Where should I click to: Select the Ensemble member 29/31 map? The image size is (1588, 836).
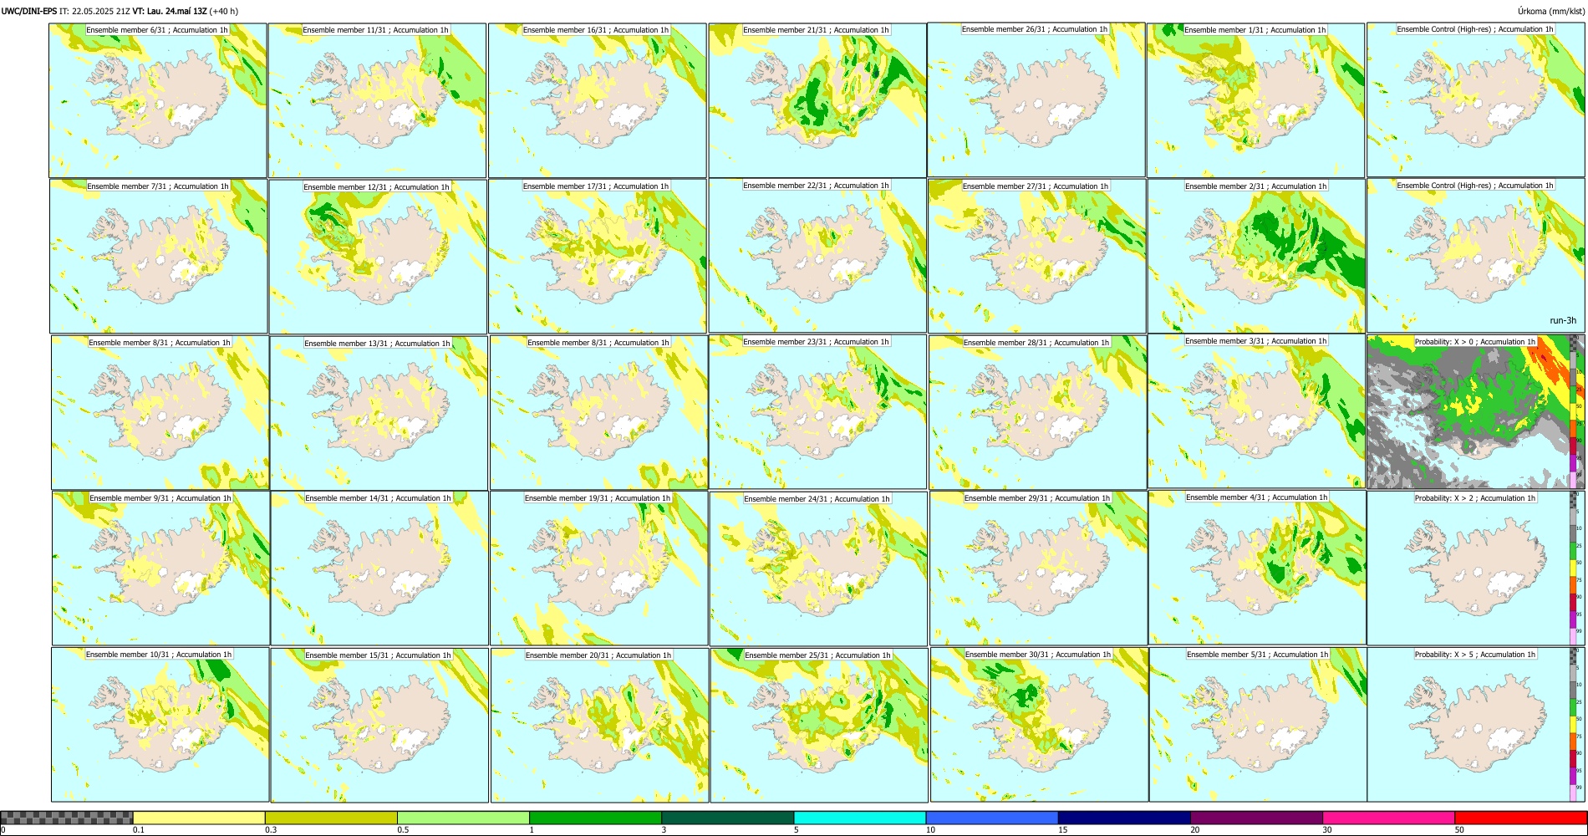pyautogui.click(x=1039, y=568)
